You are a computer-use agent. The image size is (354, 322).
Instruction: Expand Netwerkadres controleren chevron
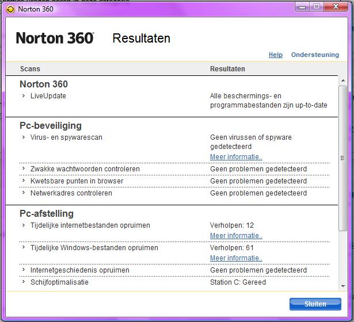24,193
